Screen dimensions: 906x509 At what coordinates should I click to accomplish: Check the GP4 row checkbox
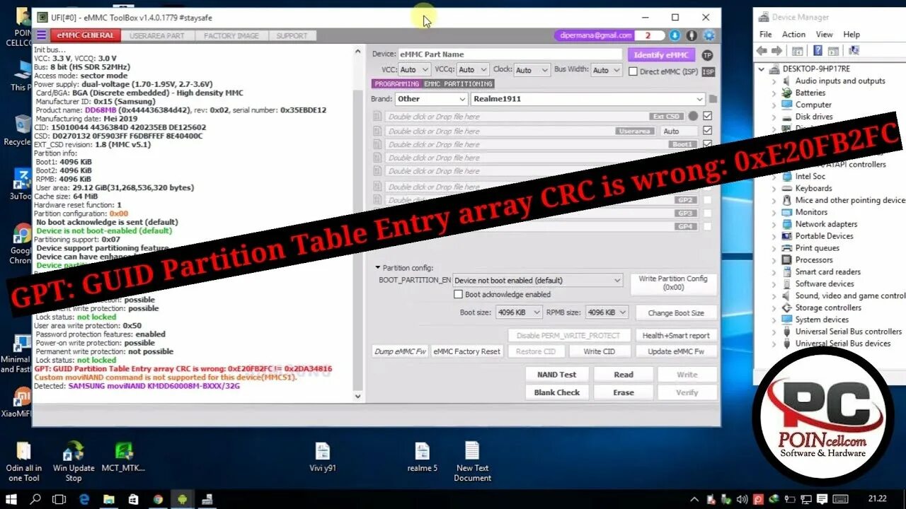[707, 226]
